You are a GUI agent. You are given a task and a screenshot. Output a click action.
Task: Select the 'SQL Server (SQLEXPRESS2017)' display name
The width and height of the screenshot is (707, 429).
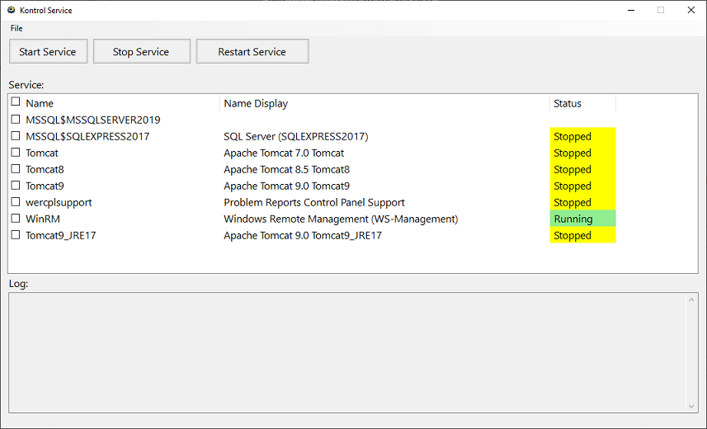(x=296, y=136)
